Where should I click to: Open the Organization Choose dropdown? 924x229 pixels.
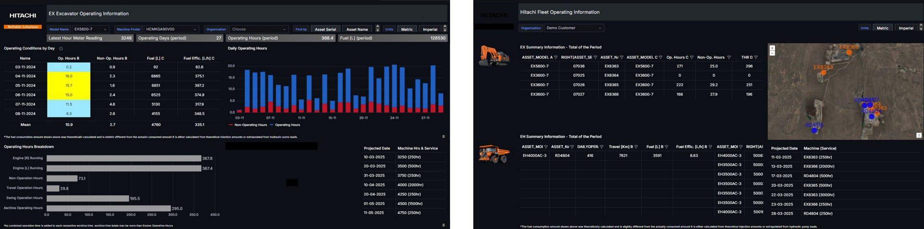coord(259,29)
